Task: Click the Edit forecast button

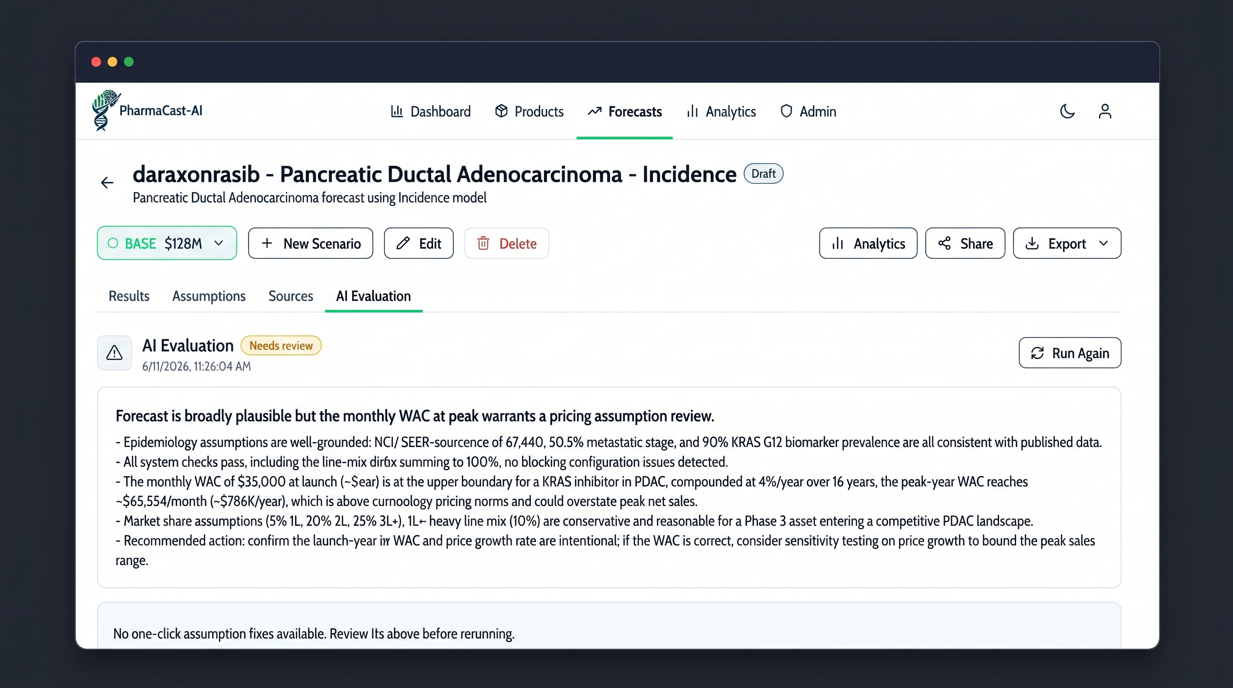Action: pos(418,243)
